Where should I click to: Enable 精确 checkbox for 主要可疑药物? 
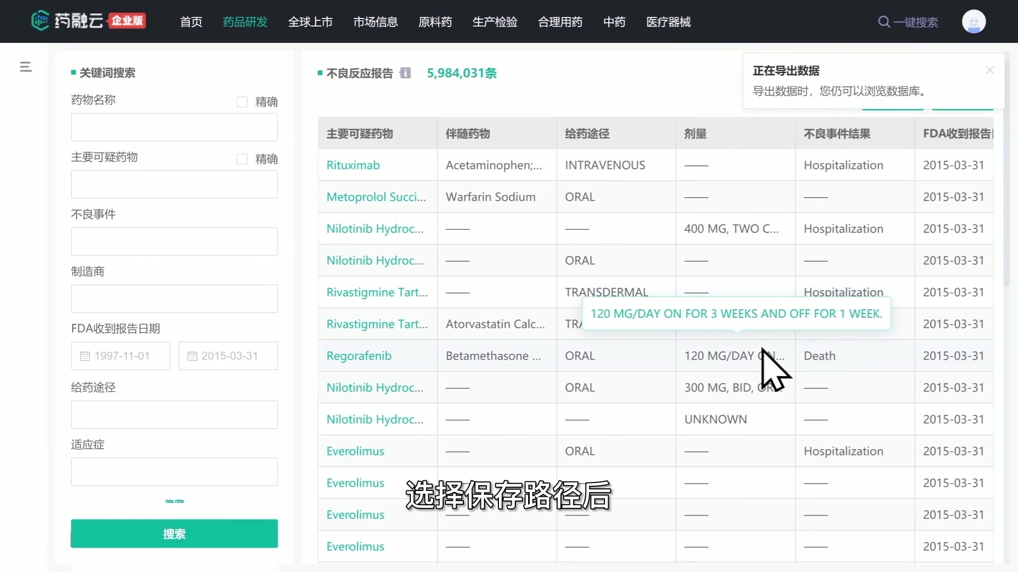242,159
